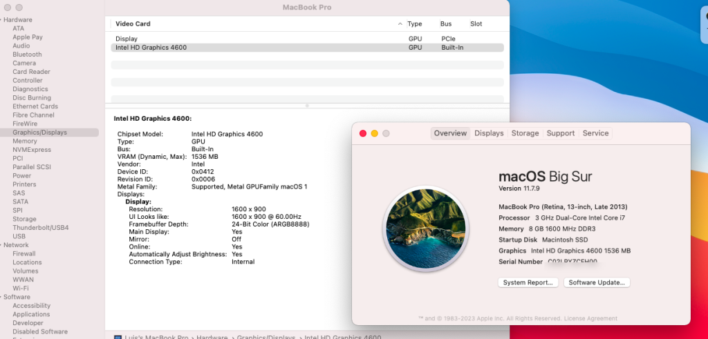Select Wi-Fi under Network

pos(21,289)
